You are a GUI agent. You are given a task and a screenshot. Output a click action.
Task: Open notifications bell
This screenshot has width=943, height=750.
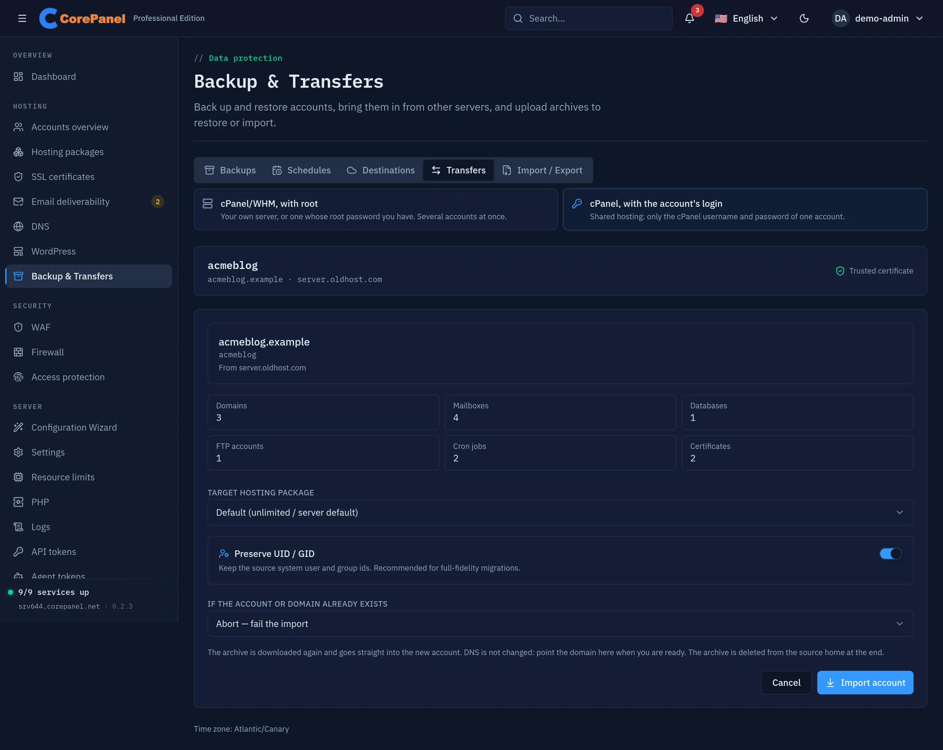pos(689,18)
